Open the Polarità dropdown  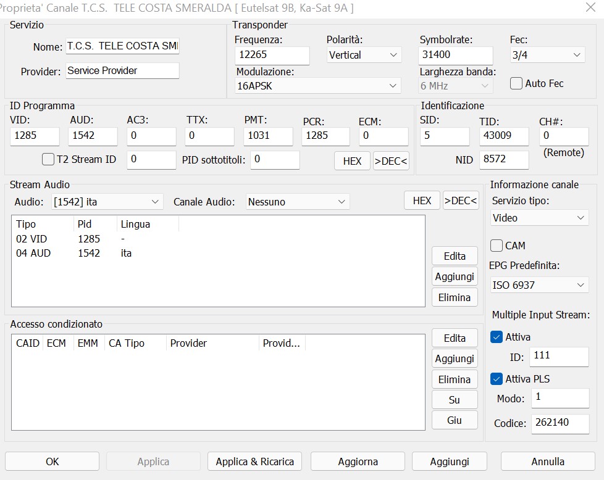point(364,55)
